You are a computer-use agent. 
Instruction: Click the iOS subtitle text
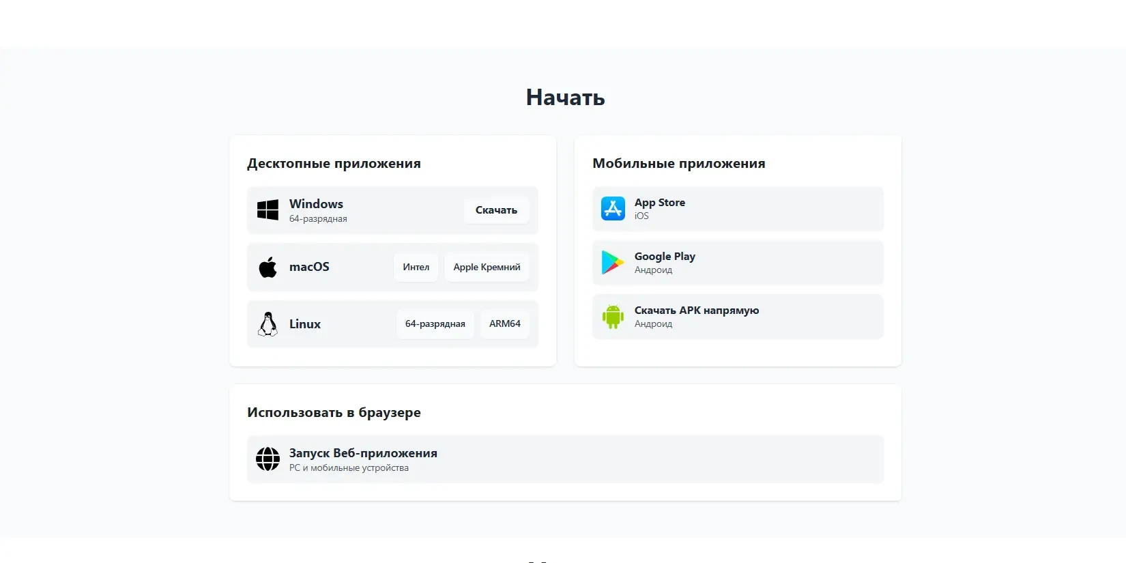coord(641,216)
